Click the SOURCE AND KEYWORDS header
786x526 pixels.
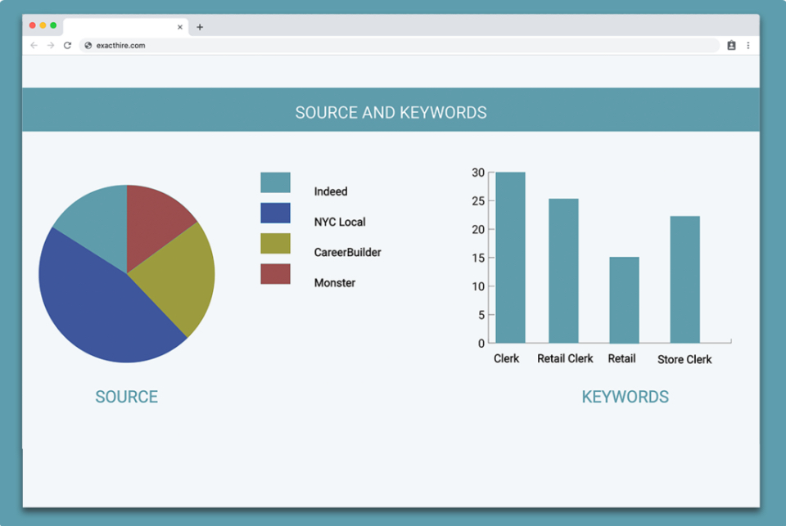[391, 113]
